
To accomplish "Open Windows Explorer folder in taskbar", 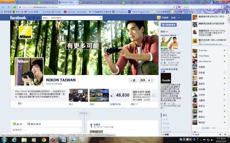I will 24,140.
